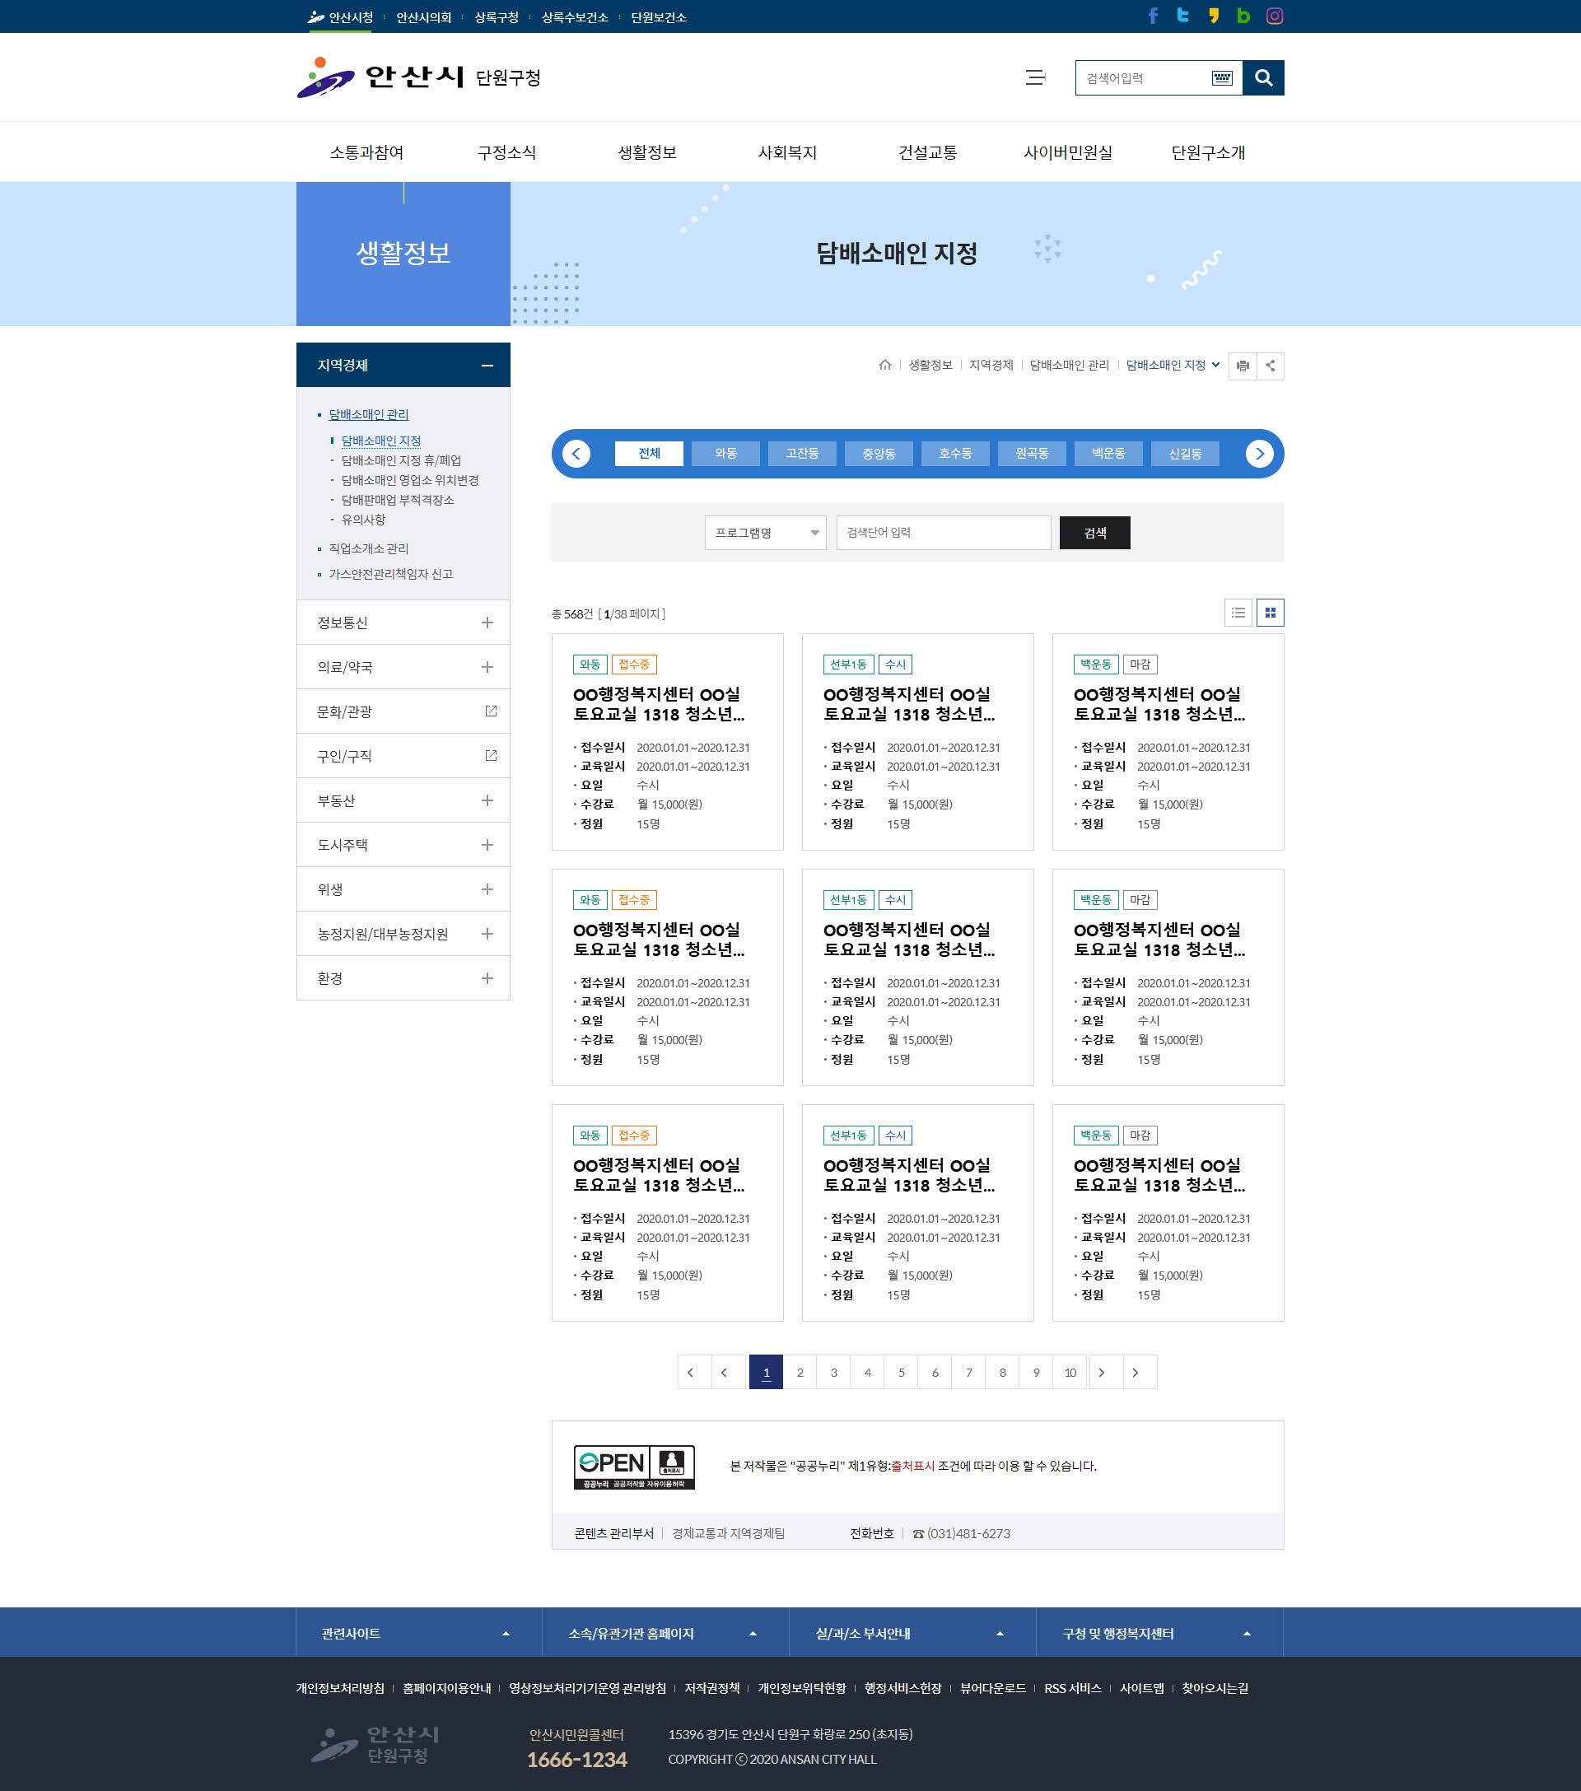Viewport: 1581px width, 1791px height.
Task: Select the 와동 district tab
Action: point(725,454)
